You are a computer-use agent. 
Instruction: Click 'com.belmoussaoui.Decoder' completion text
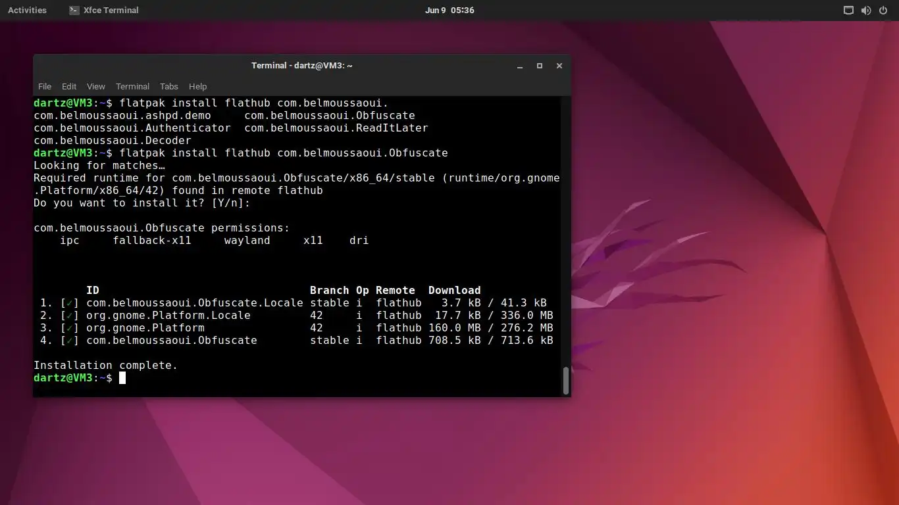coord(113,141)
